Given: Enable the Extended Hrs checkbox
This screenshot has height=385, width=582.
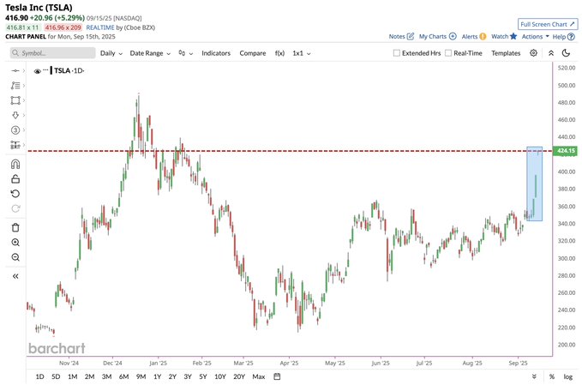Looking at the screenshot, I should click(x=396, y=53).
